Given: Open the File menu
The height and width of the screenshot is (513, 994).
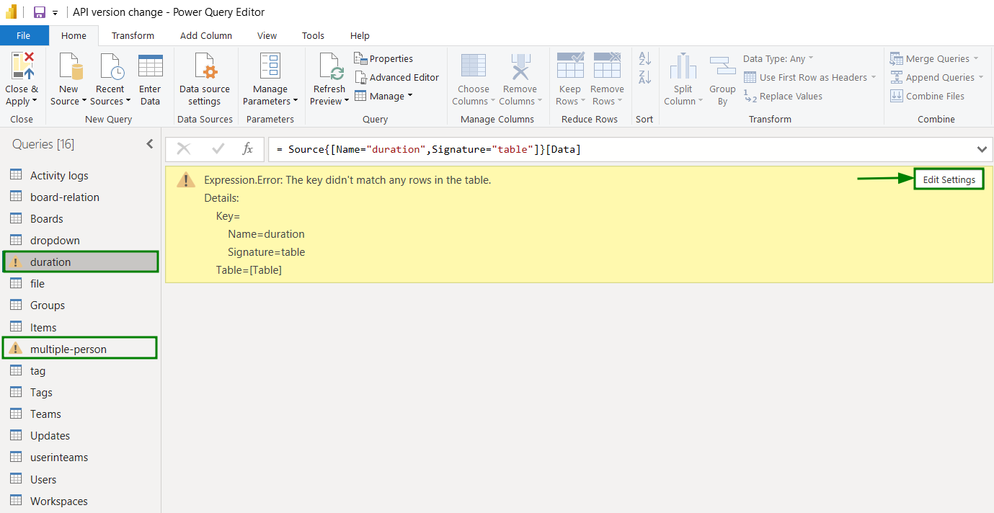Looking at the screenshot, I should (24, 35).
